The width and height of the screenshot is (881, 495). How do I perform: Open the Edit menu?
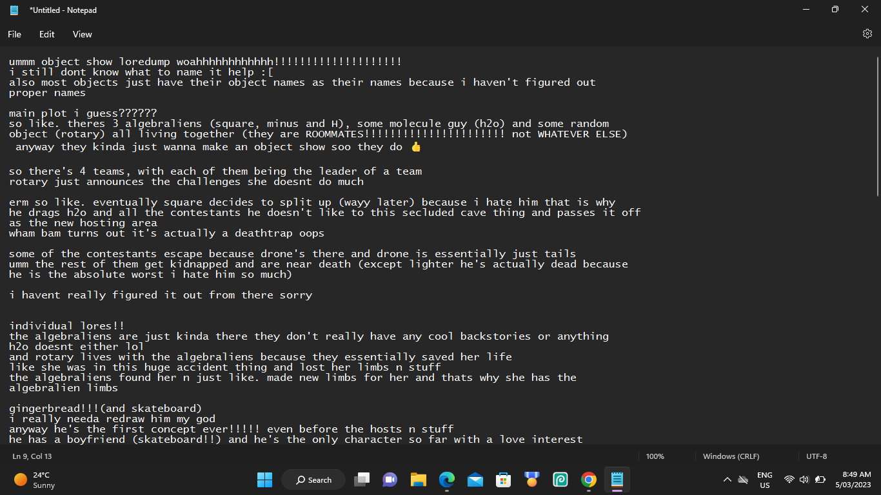(46, 34)
